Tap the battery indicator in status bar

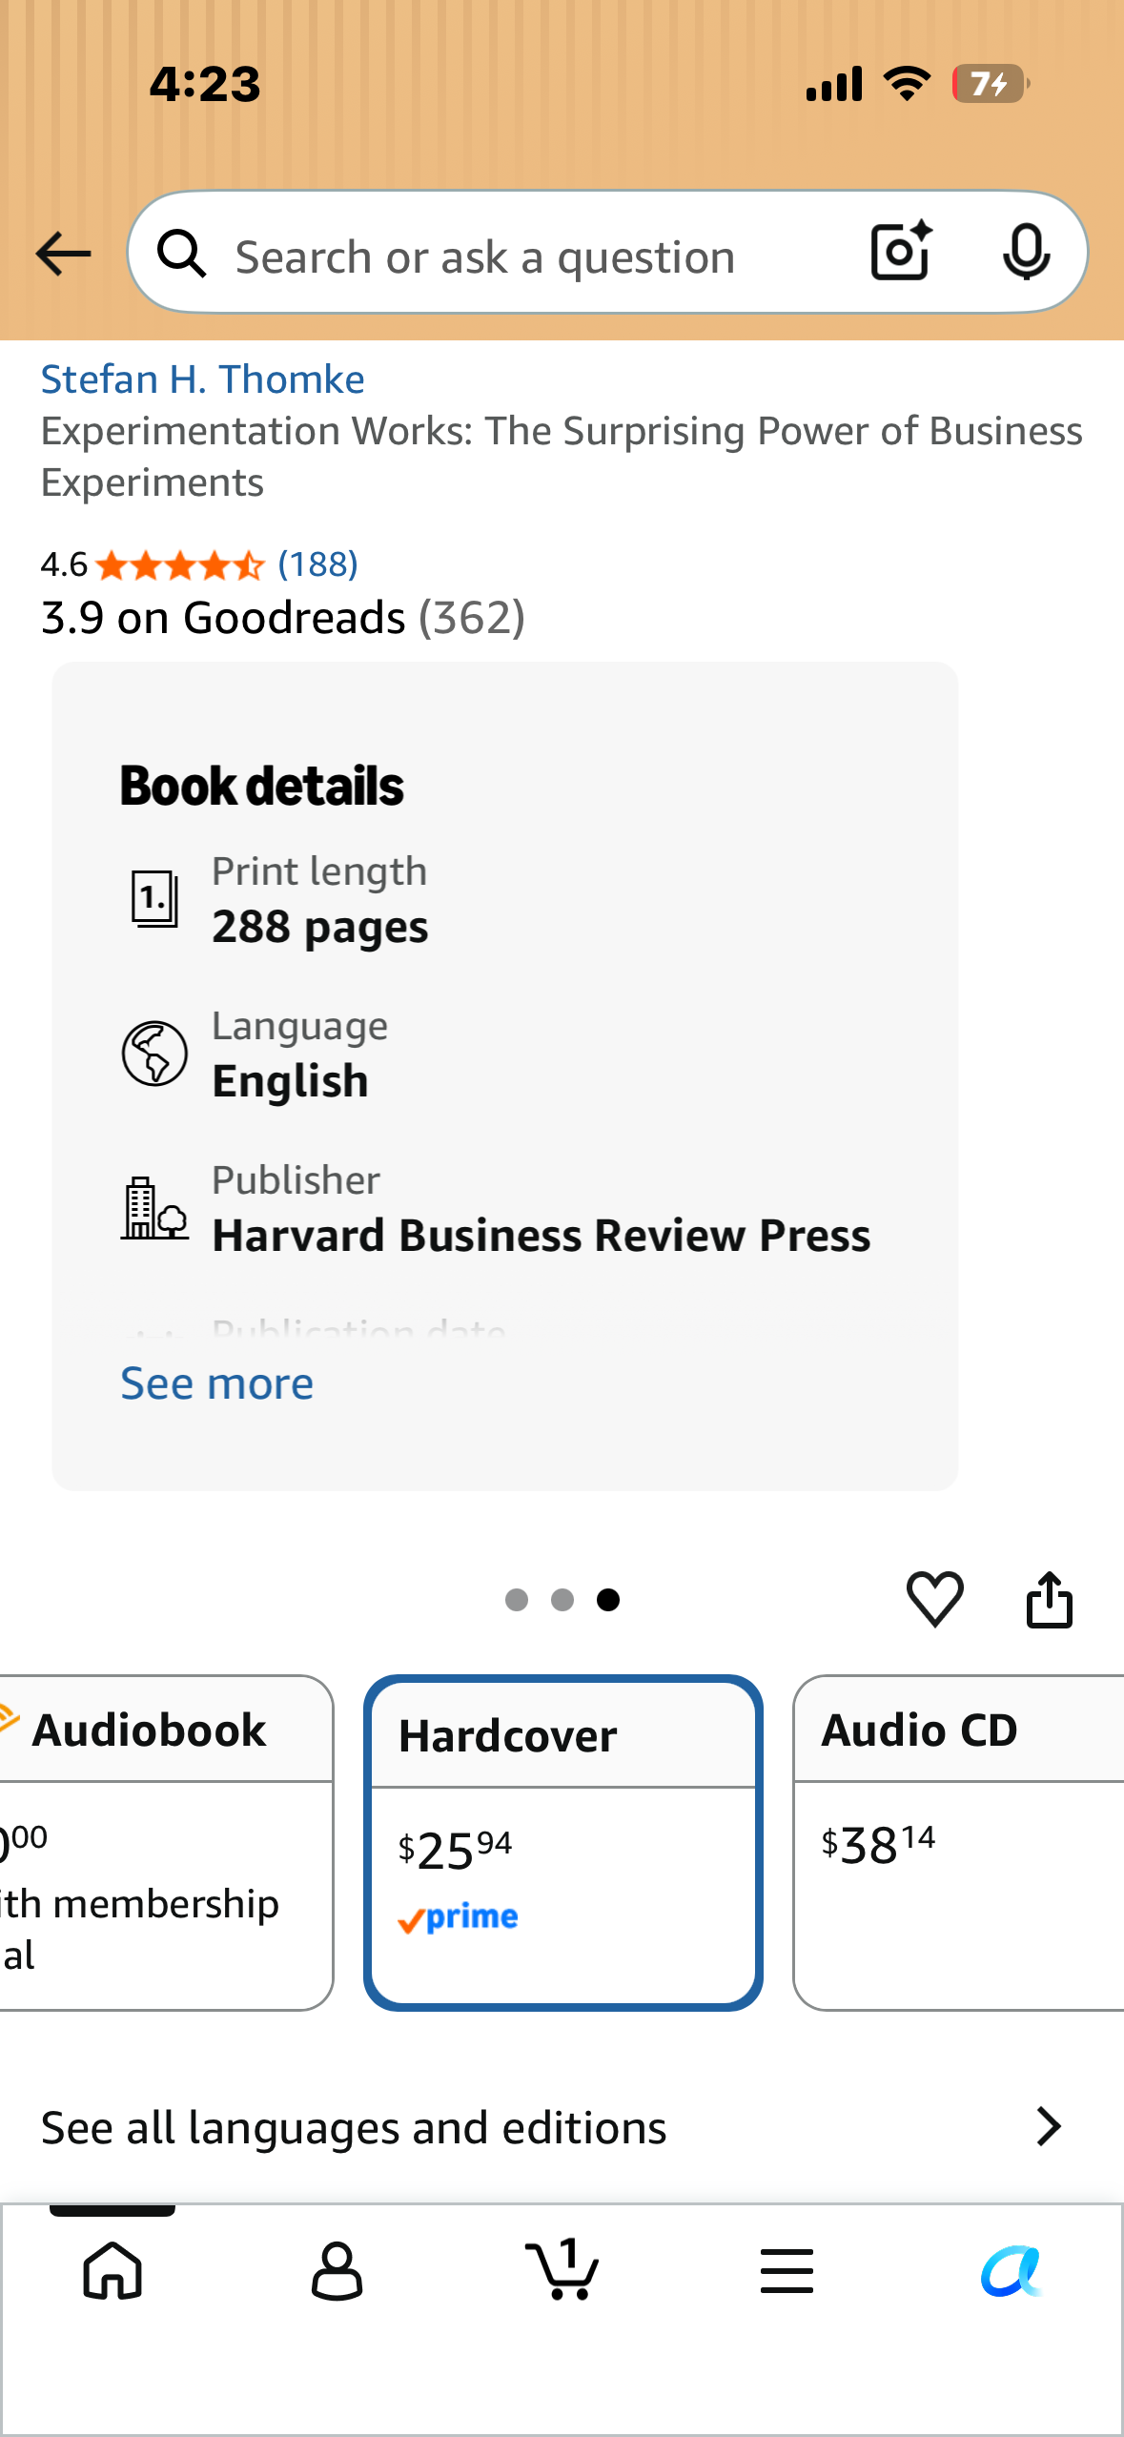(x=991, y=84)
